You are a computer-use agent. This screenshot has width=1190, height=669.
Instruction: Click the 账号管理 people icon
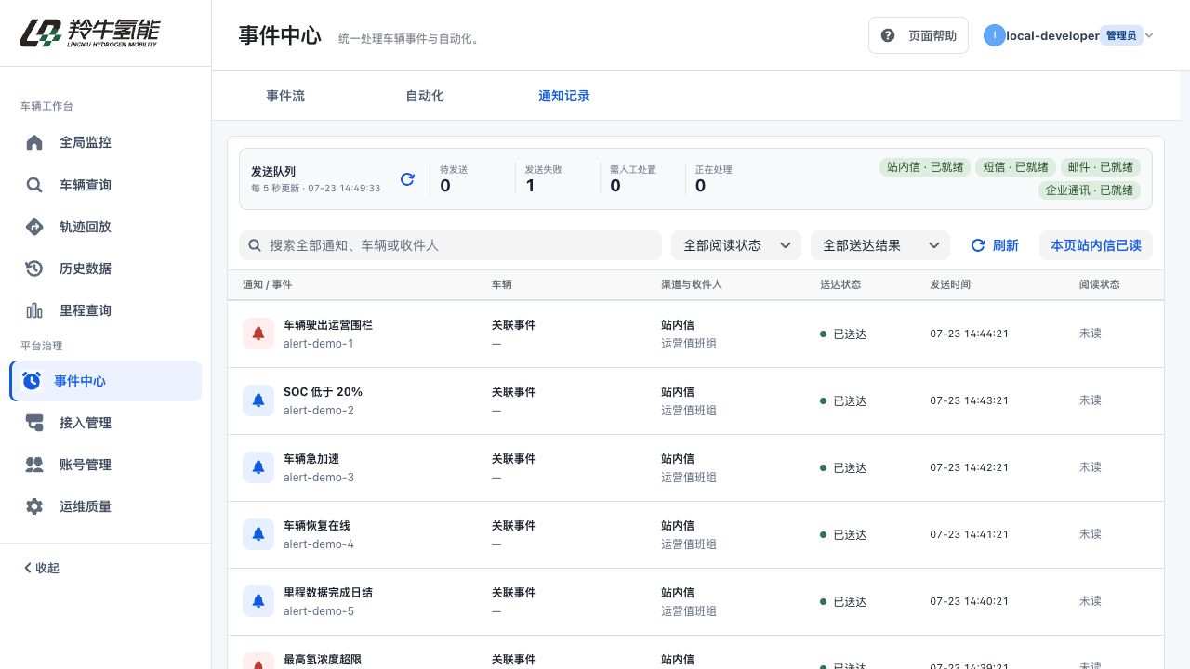click(x=34, y=465)
